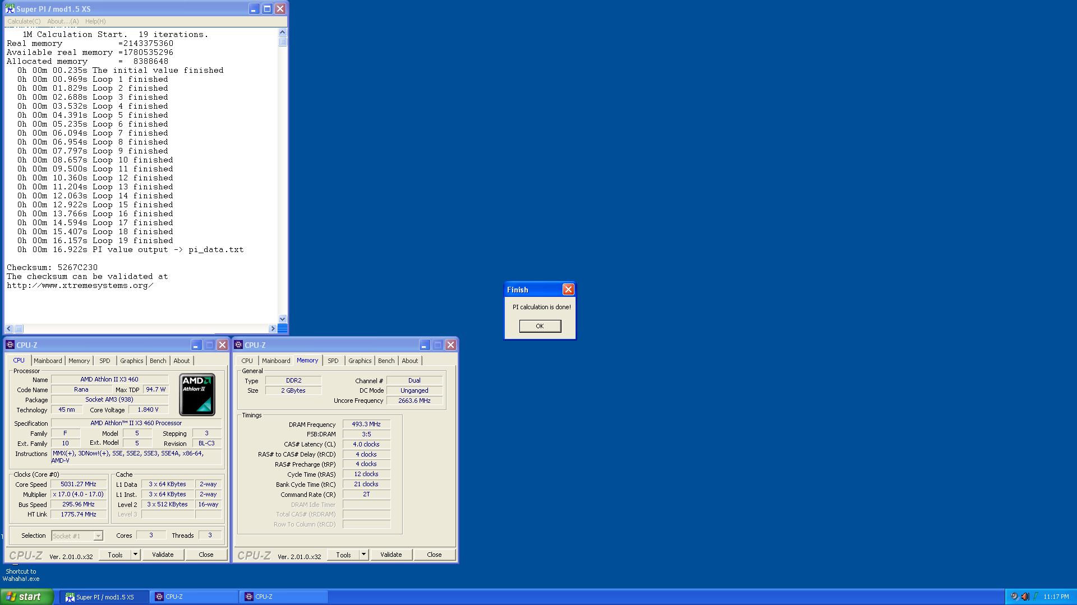Close the right CPU-Z window via X

coord(450,345)
